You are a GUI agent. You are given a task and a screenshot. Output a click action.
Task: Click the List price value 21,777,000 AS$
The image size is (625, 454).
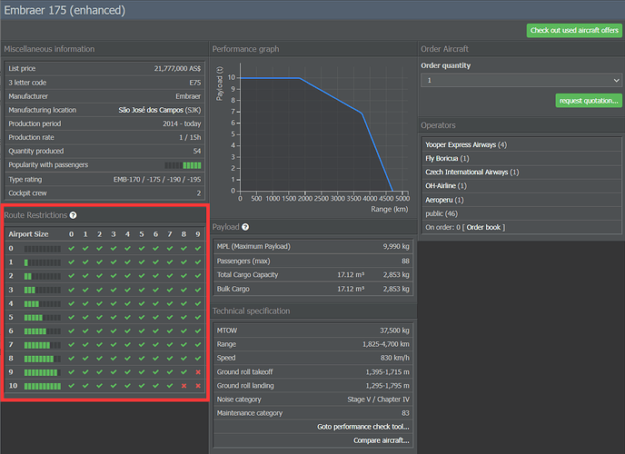click(177, 68)
